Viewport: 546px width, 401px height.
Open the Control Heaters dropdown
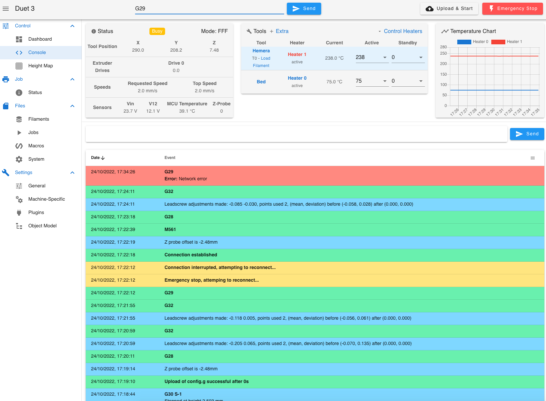[x=400, y=31]
